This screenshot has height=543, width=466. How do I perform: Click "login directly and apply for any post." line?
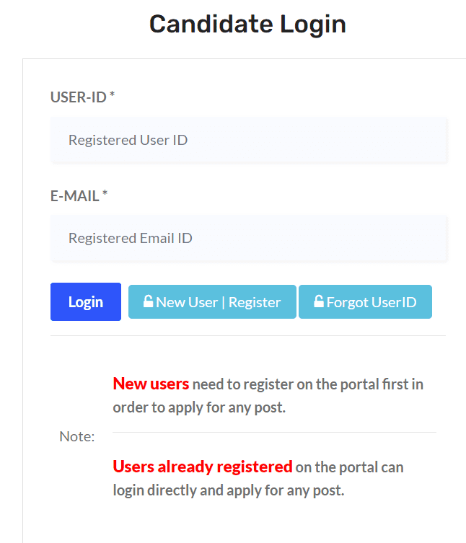229,490
